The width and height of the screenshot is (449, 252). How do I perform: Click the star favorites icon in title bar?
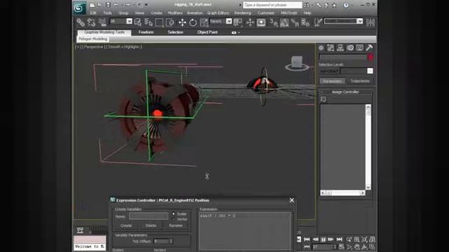click(x=334, y=5)
